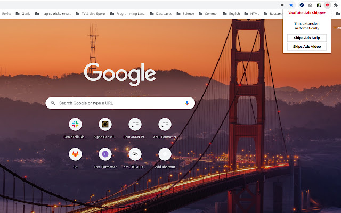The width and height of the screenshot is (341, 213).
Task: Click the magnifier icon in the search box
Action: coord(53,103)
